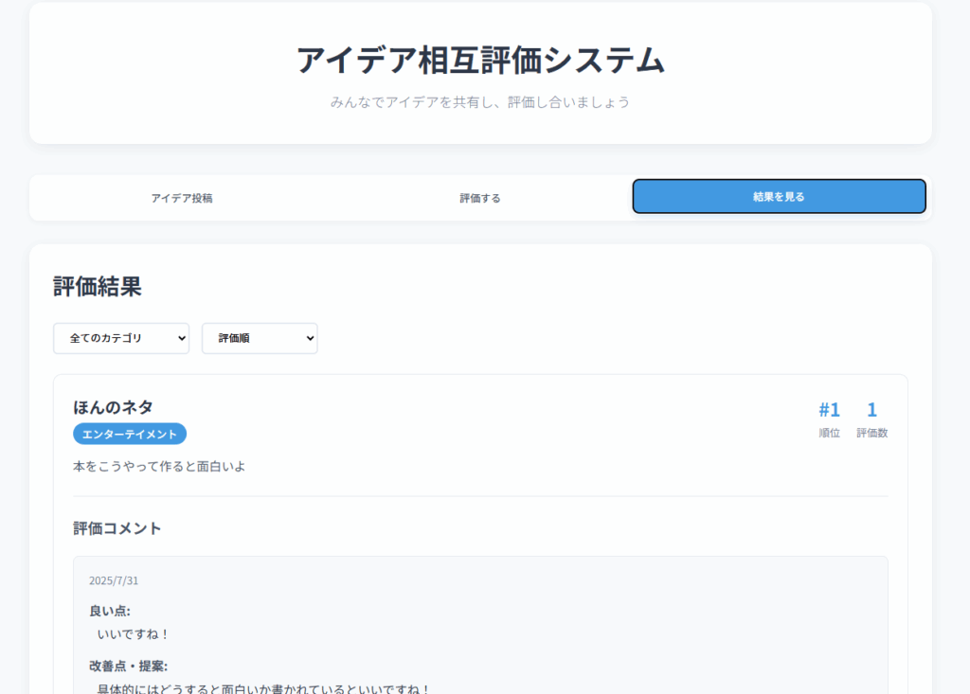Image resolution: width=970 pixels, height=694 pixels.
Task: Click the #1 rank number
Action: (829, 410)
